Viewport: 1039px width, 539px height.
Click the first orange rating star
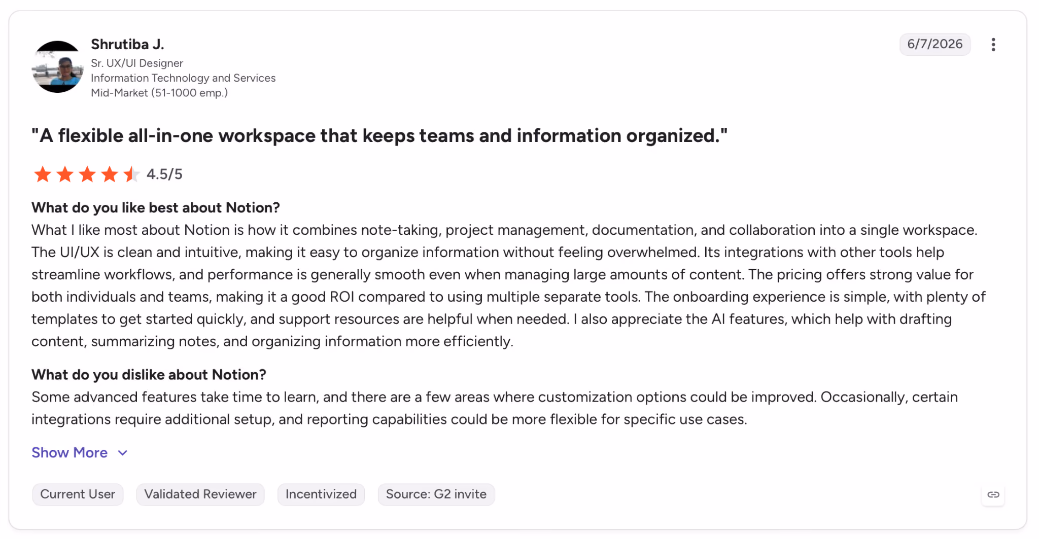pyautogui.click(x=43, y=174)
